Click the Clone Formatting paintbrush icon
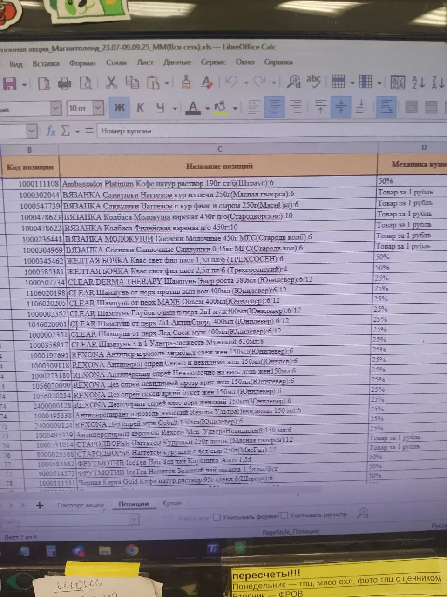The image size is (447, 597). point(186,82)
